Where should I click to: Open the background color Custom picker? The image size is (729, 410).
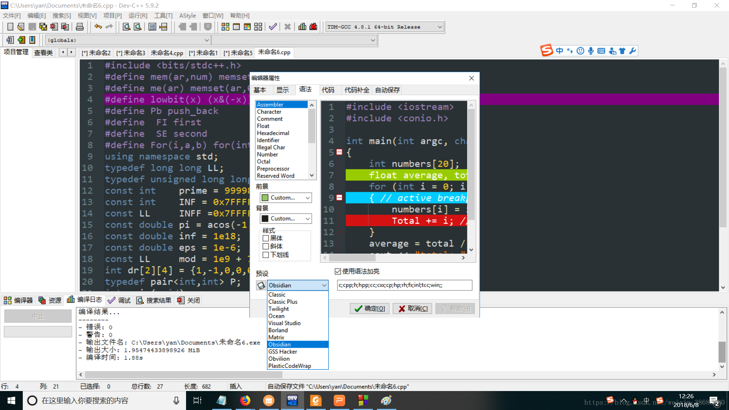click(286, 219)
